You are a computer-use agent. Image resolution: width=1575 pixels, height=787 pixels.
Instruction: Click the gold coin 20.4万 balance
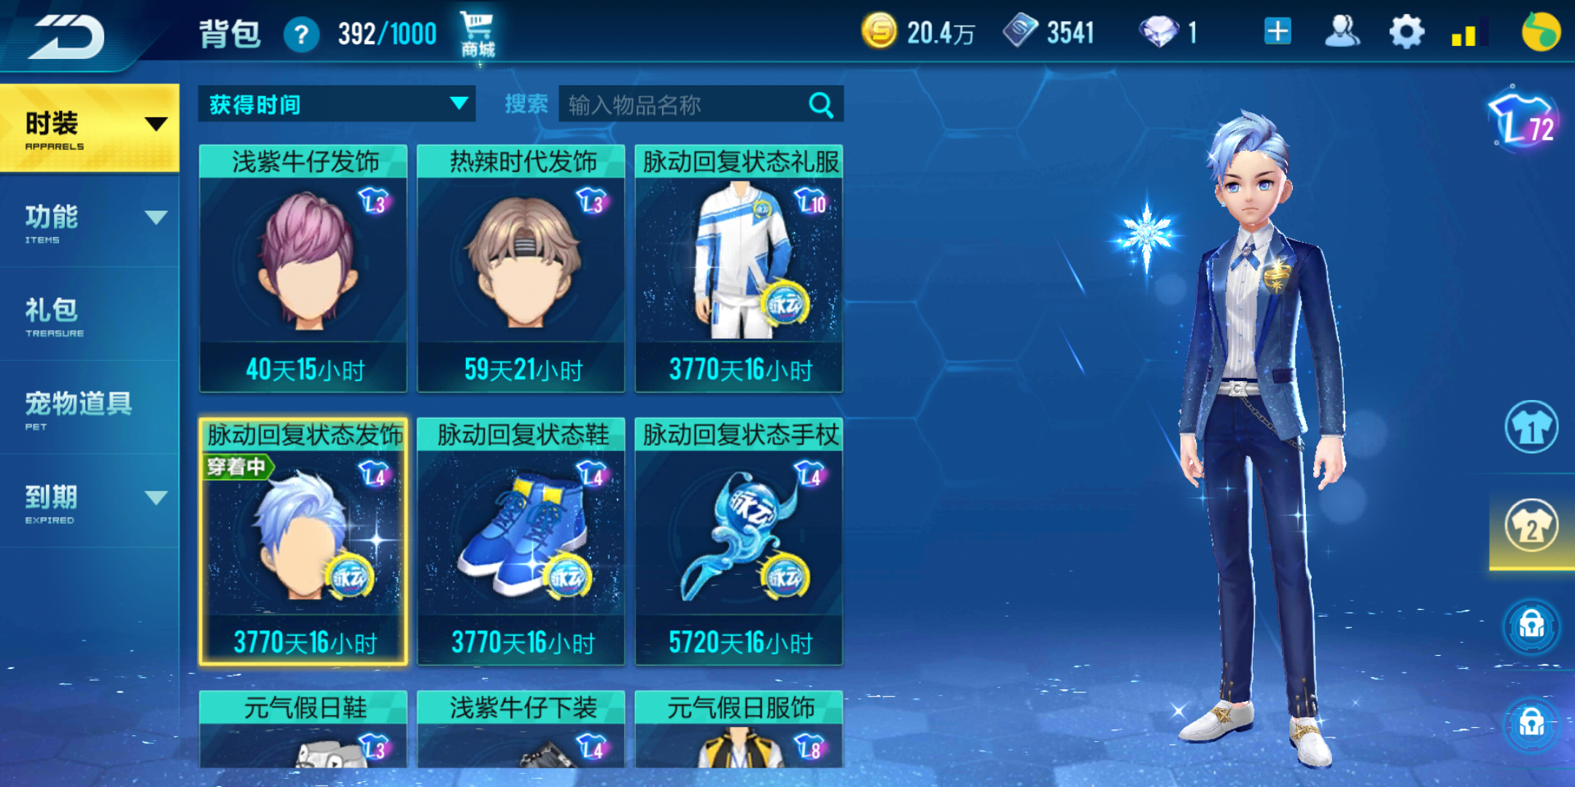point(919,32)
